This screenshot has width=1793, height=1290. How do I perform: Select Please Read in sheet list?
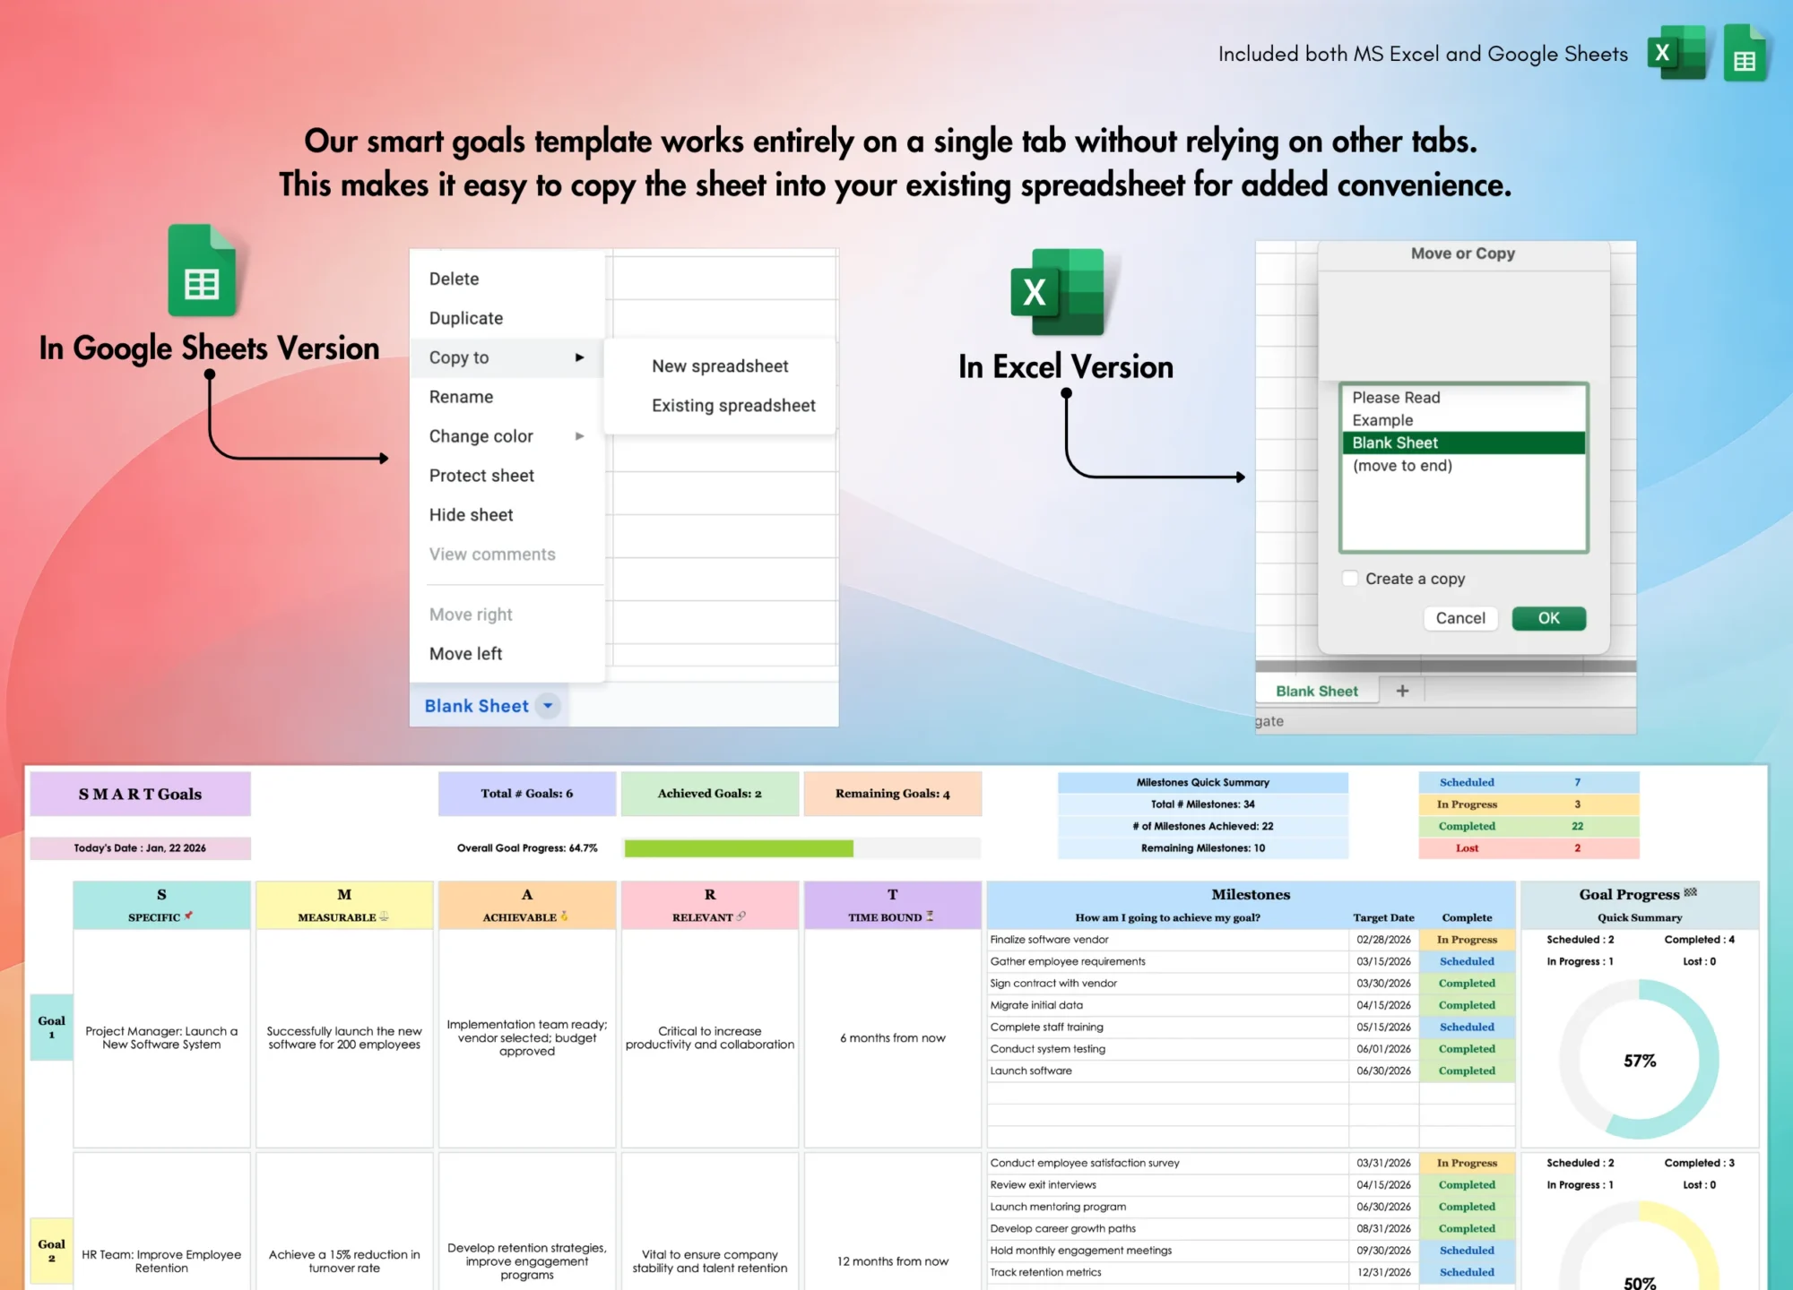click(1463, 397)
